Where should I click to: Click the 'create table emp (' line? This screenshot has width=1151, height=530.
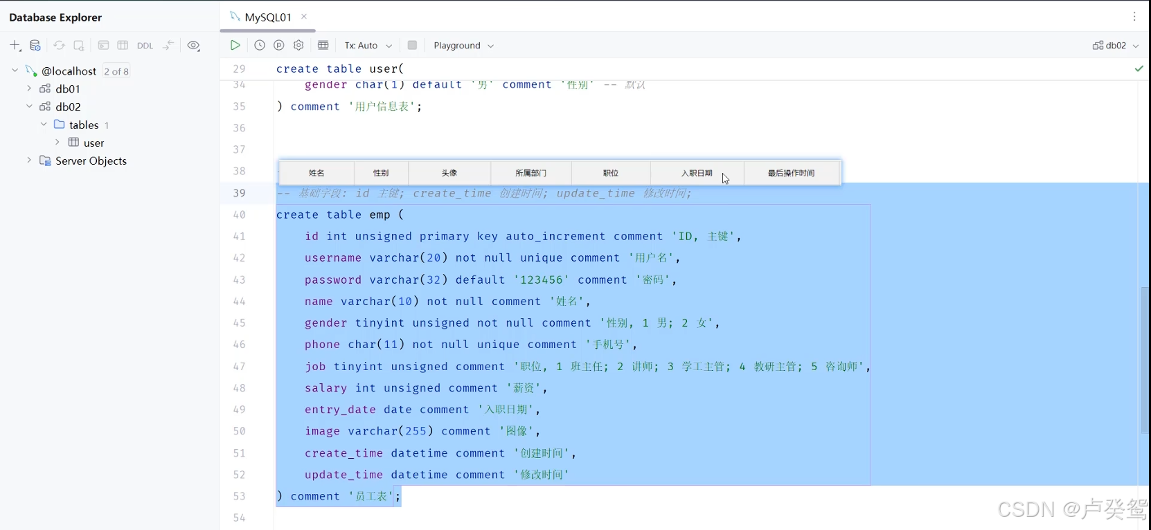pos(339,215)
